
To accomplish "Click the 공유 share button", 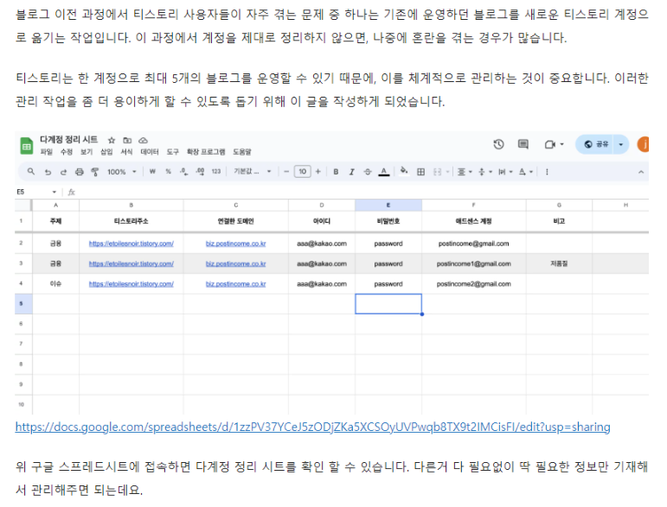I will 595,144.
